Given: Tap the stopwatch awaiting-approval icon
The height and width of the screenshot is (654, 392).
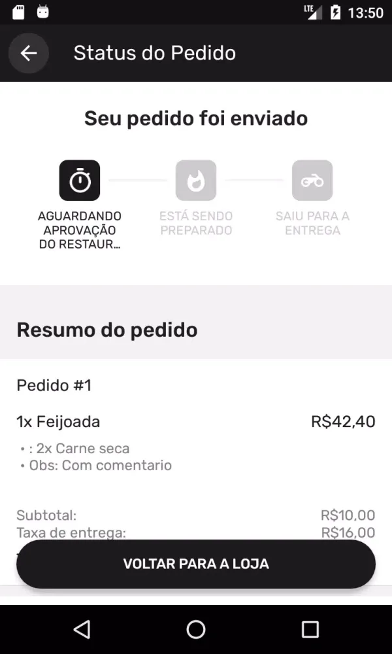Looking at the screenshot, I should tap(80, 181).
